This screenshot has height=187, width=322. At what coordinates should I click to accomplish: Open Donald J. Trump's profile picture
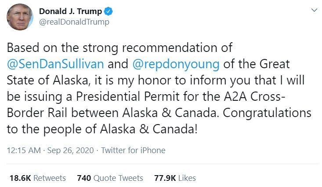point(20,17)
